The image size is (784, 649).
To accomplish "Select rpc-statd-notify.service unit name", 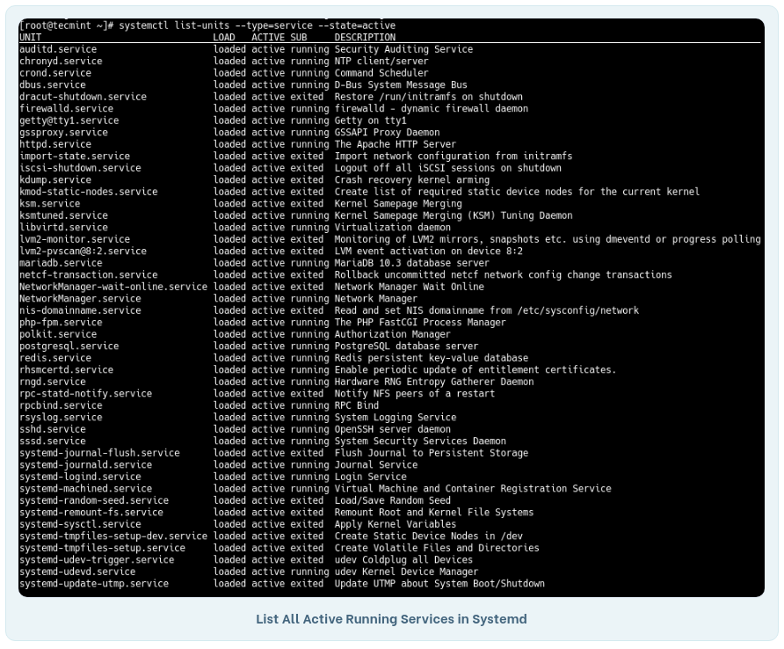I will [85, 394].
